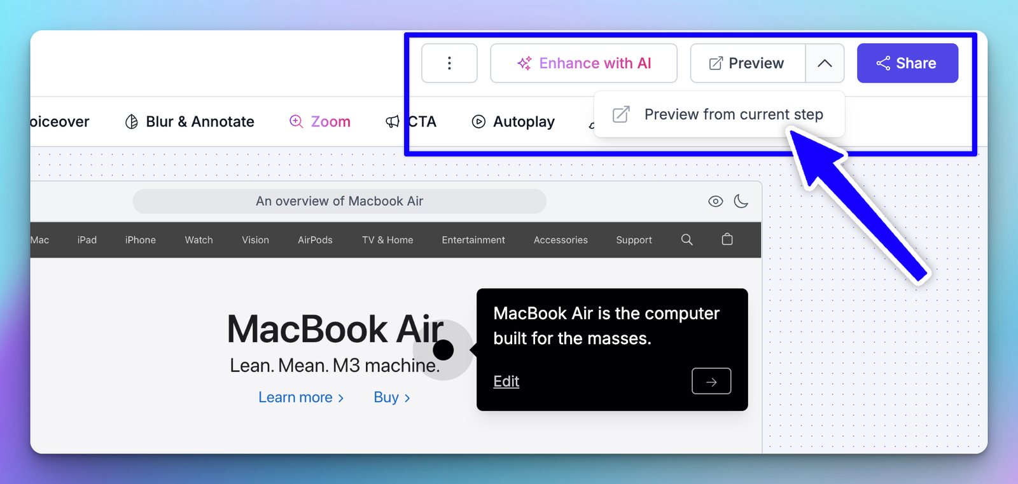Click the Preview button
Image resolution: width=1018 pixels, height=484 pixels.
[748, 63]
